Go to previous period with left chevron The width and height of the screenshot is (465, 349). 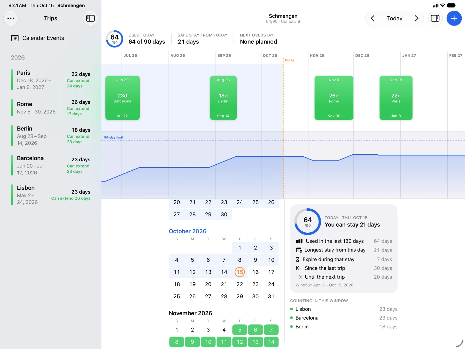(x=373, y=18)
